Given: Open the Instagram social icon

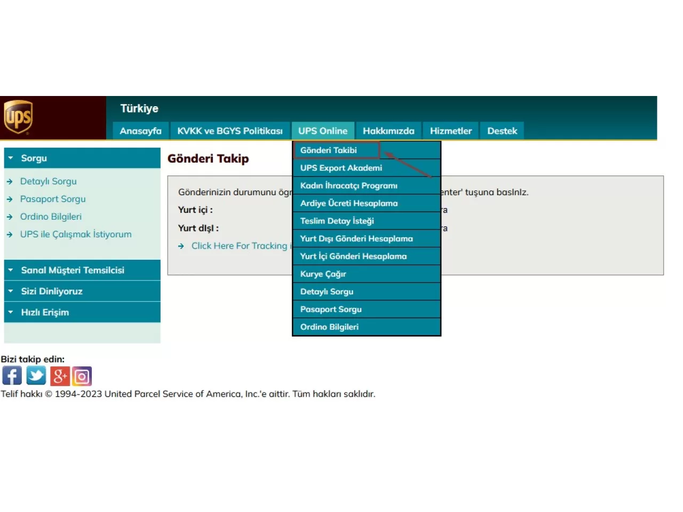Looking at the screenshot, I should [x=82, y=376].
